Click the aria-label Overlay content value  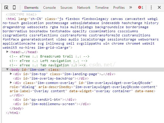(50, 91)
